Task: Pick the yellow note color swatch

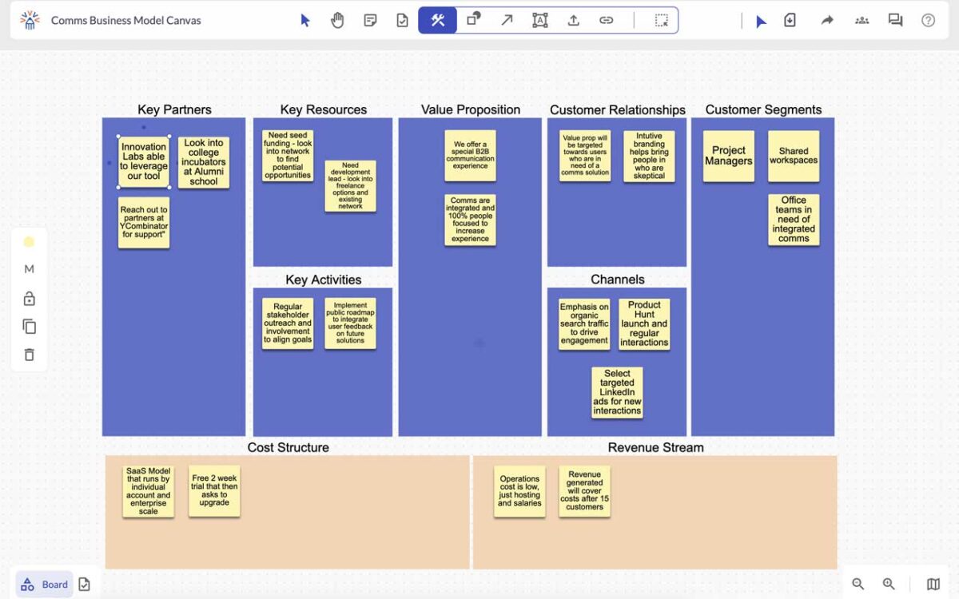Action: click(30, 242)
